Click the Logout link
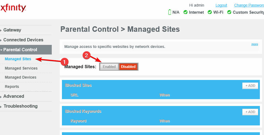Viewport: 264px width, 135px height. pos(221,5)
